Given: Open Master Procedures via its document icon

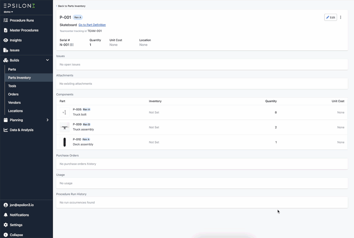Looking at the screenshot, I should [x=6, y=30].
